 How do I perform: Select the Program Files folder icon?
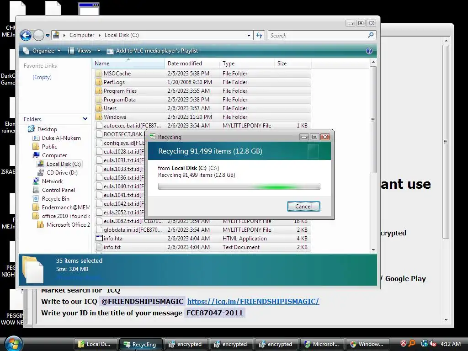coord(99,90)
